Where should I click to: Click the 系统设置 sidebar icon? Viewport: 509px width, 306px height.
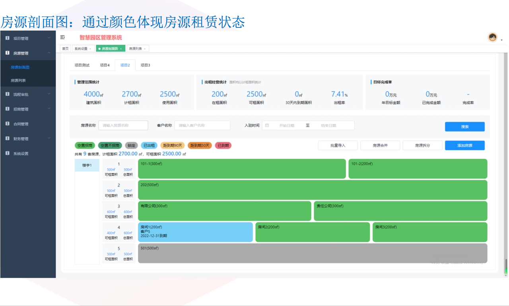coord(7,153)
